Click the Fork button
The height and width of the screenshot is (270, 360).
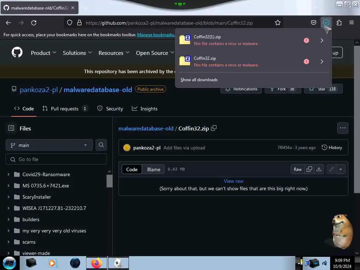(283, 89)
